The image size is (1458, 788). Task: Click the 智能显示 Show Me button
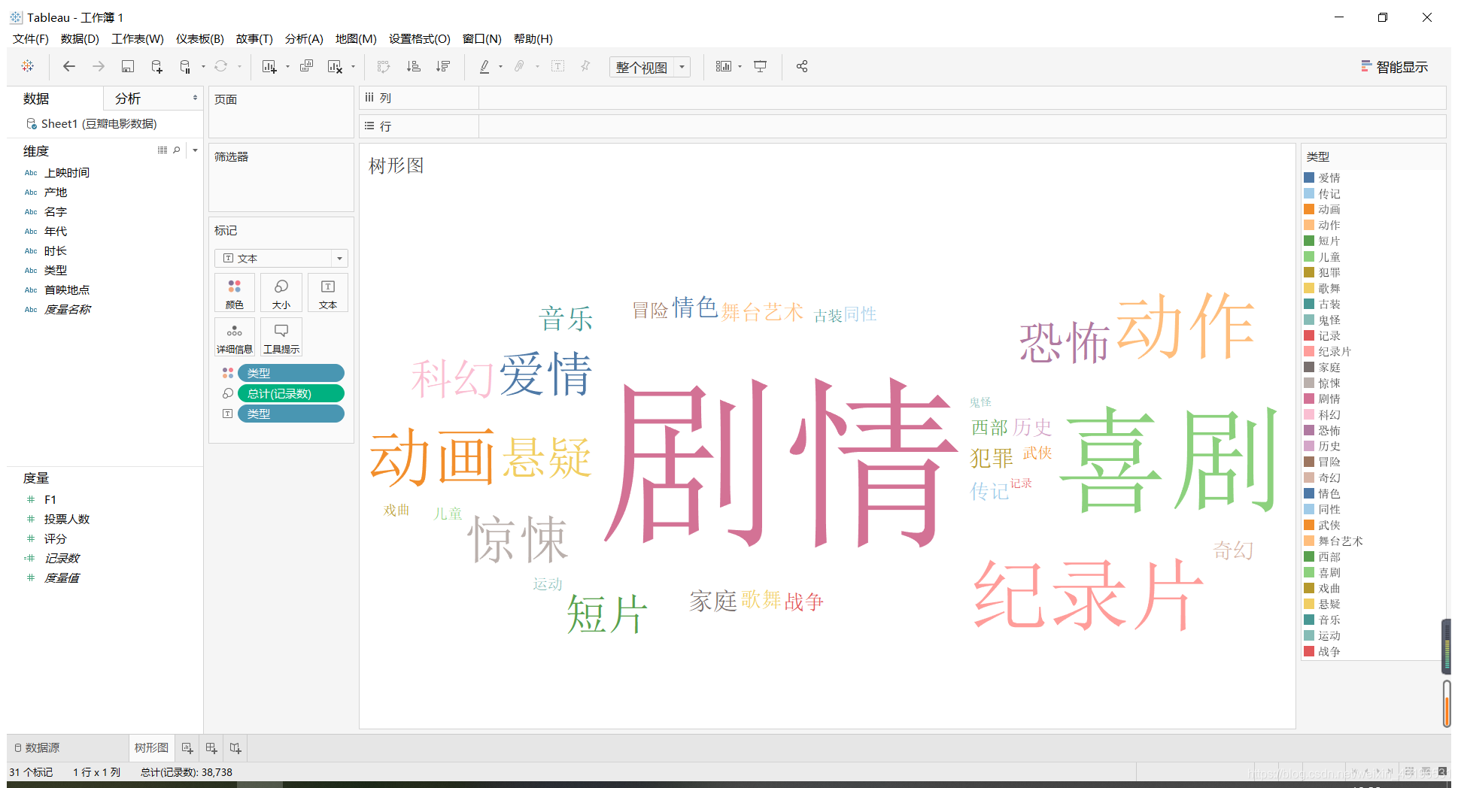1394,67
